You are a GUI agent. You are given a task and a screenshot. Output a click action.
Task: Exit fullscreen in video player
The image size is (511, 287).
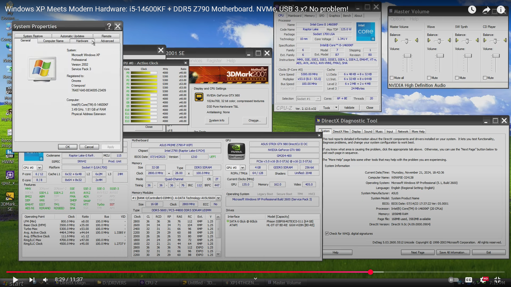click(497, 280)
